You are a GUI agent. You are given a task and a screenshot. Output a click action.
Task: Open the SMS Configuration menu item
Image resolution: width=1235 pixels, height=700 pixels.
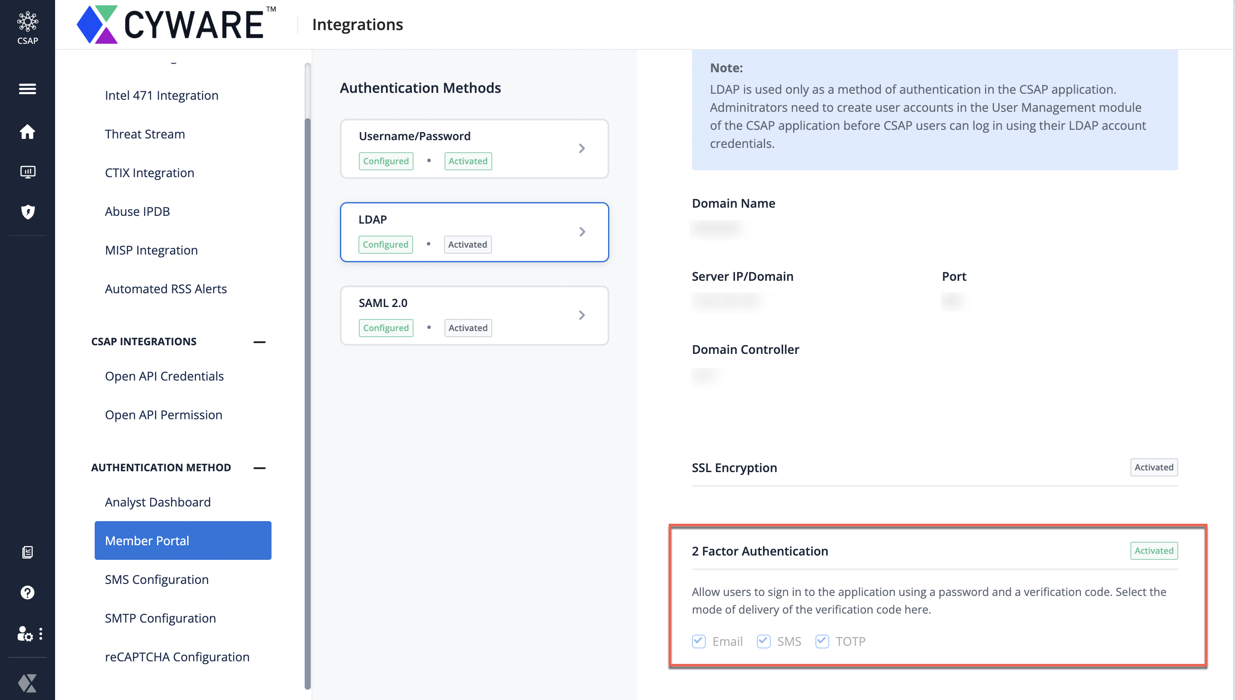(156, 579)
